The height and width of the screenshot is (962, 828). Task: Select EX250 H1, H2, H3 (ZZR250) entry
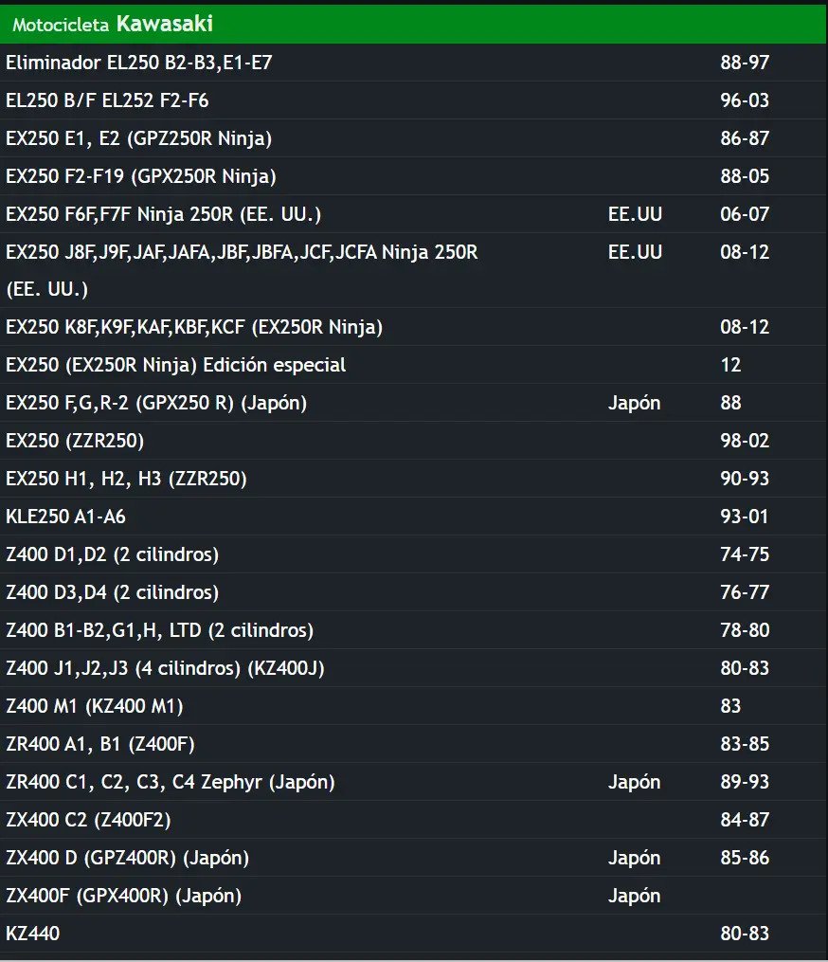coord(413,479)
